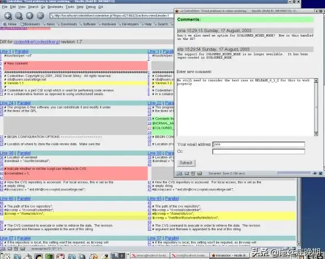The image size is (325, 259).
Task: Switch to the first virtual desktop in pager
Action: tap(114, 256)
